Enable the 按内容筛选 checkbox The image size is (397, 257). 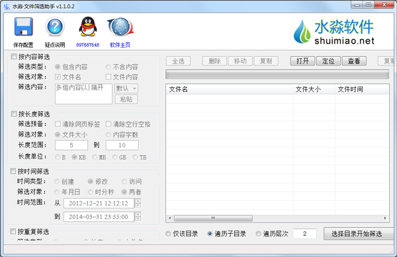coord(14,57)
